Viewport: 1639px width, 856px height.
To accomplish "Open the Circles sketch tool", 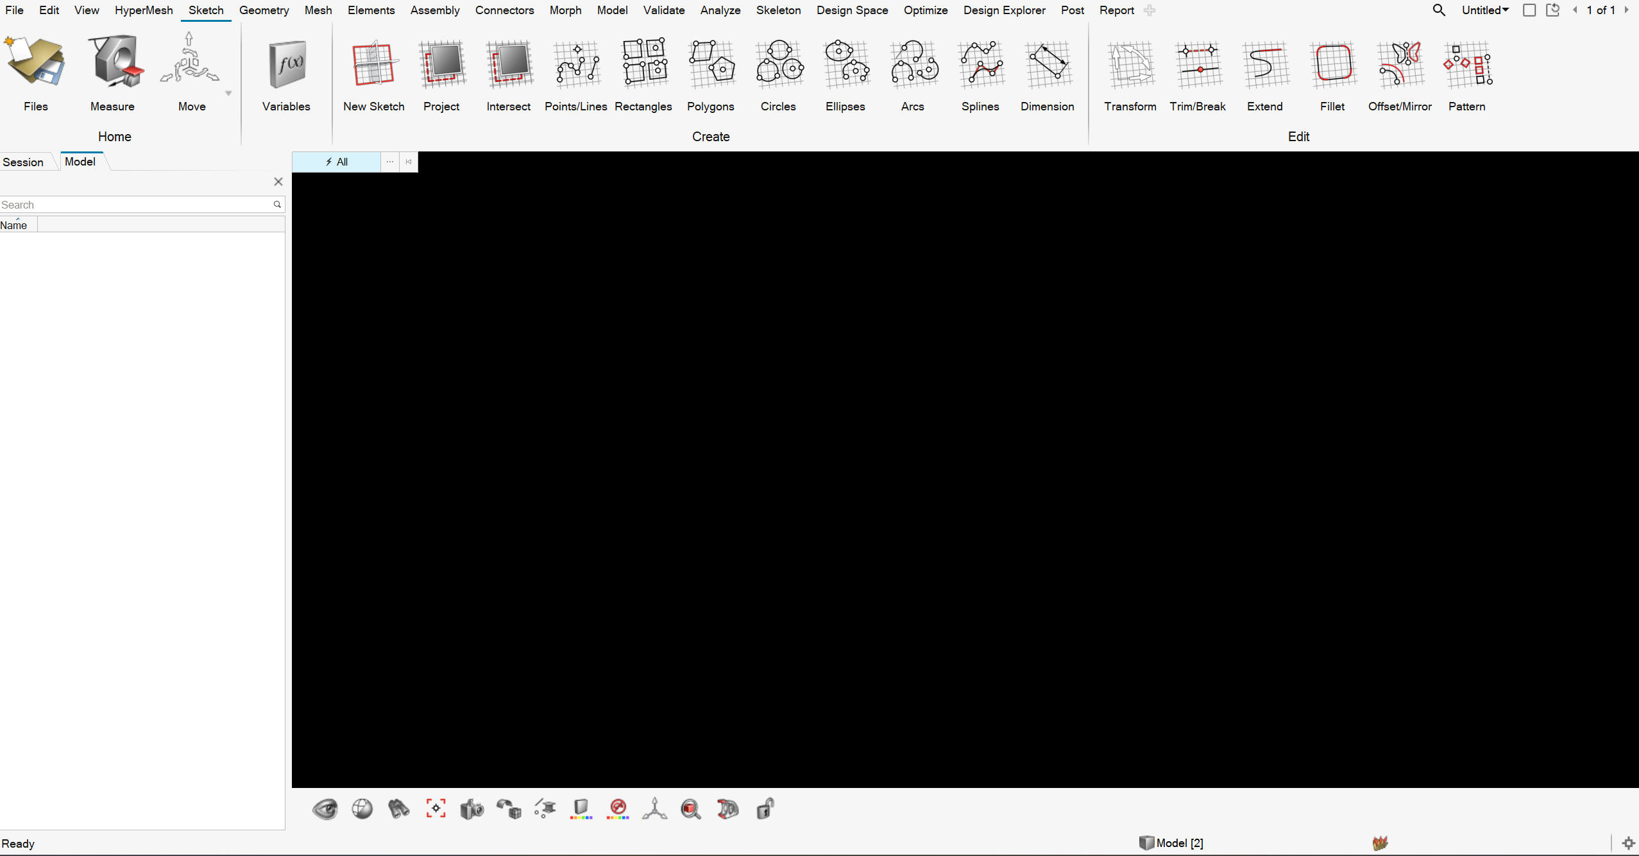I will tap(778, 74).
